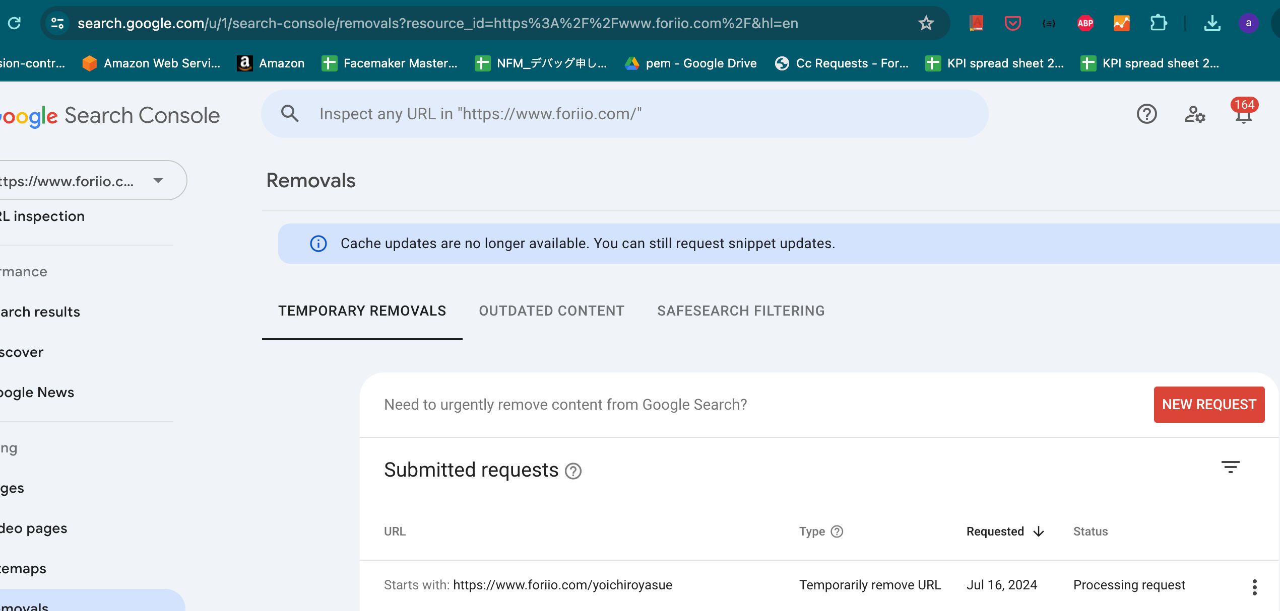This screenshot has width=1280, height=611.
Task: Click the Search Console help icon
Action: pyautogui.click(x=1146, y=114)
